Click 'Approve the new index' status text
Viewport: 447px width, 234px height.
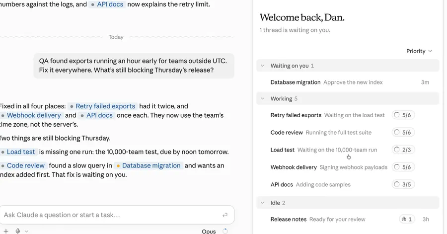(353, 82)
